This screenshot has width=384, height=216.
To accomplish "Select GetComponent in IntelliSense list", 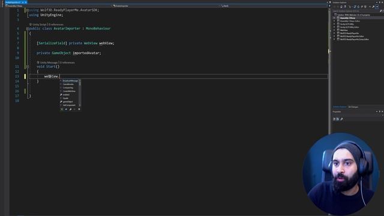I will 70,105.
